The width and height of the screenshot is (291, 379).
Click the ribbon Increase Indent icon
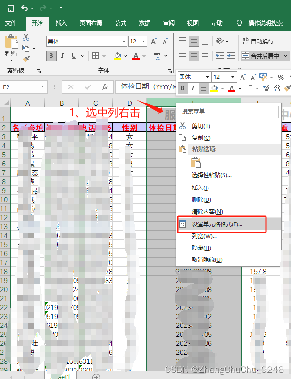tap(231, 56)
